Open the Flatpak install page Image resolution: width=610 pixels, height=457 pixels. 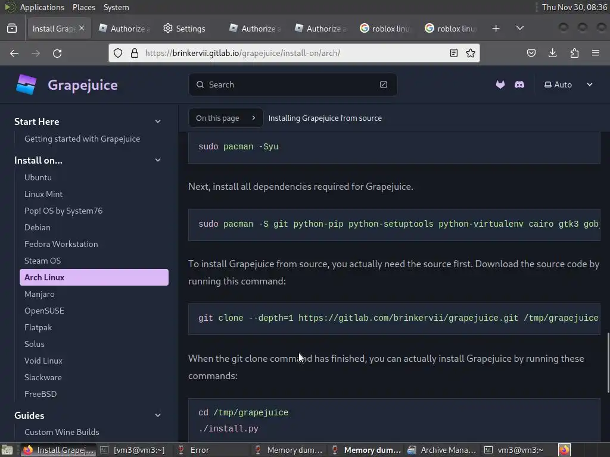click(x=38, y=328)
